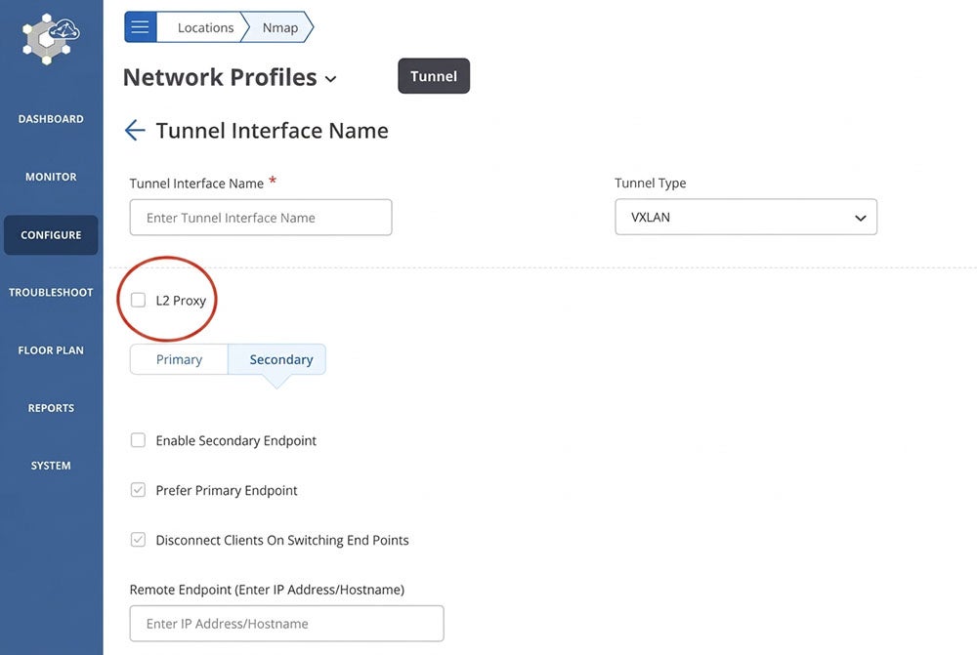This screenshot has height=655, width=977.
Task: Enable the L2 Proxy checkbox
Action: [x=139, y=300]
